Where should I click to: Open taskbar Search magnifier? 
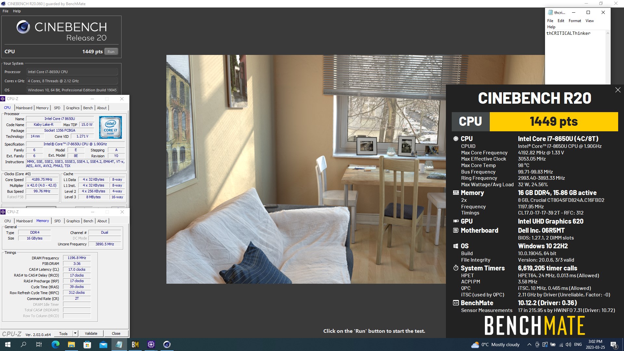pos(23,344)
